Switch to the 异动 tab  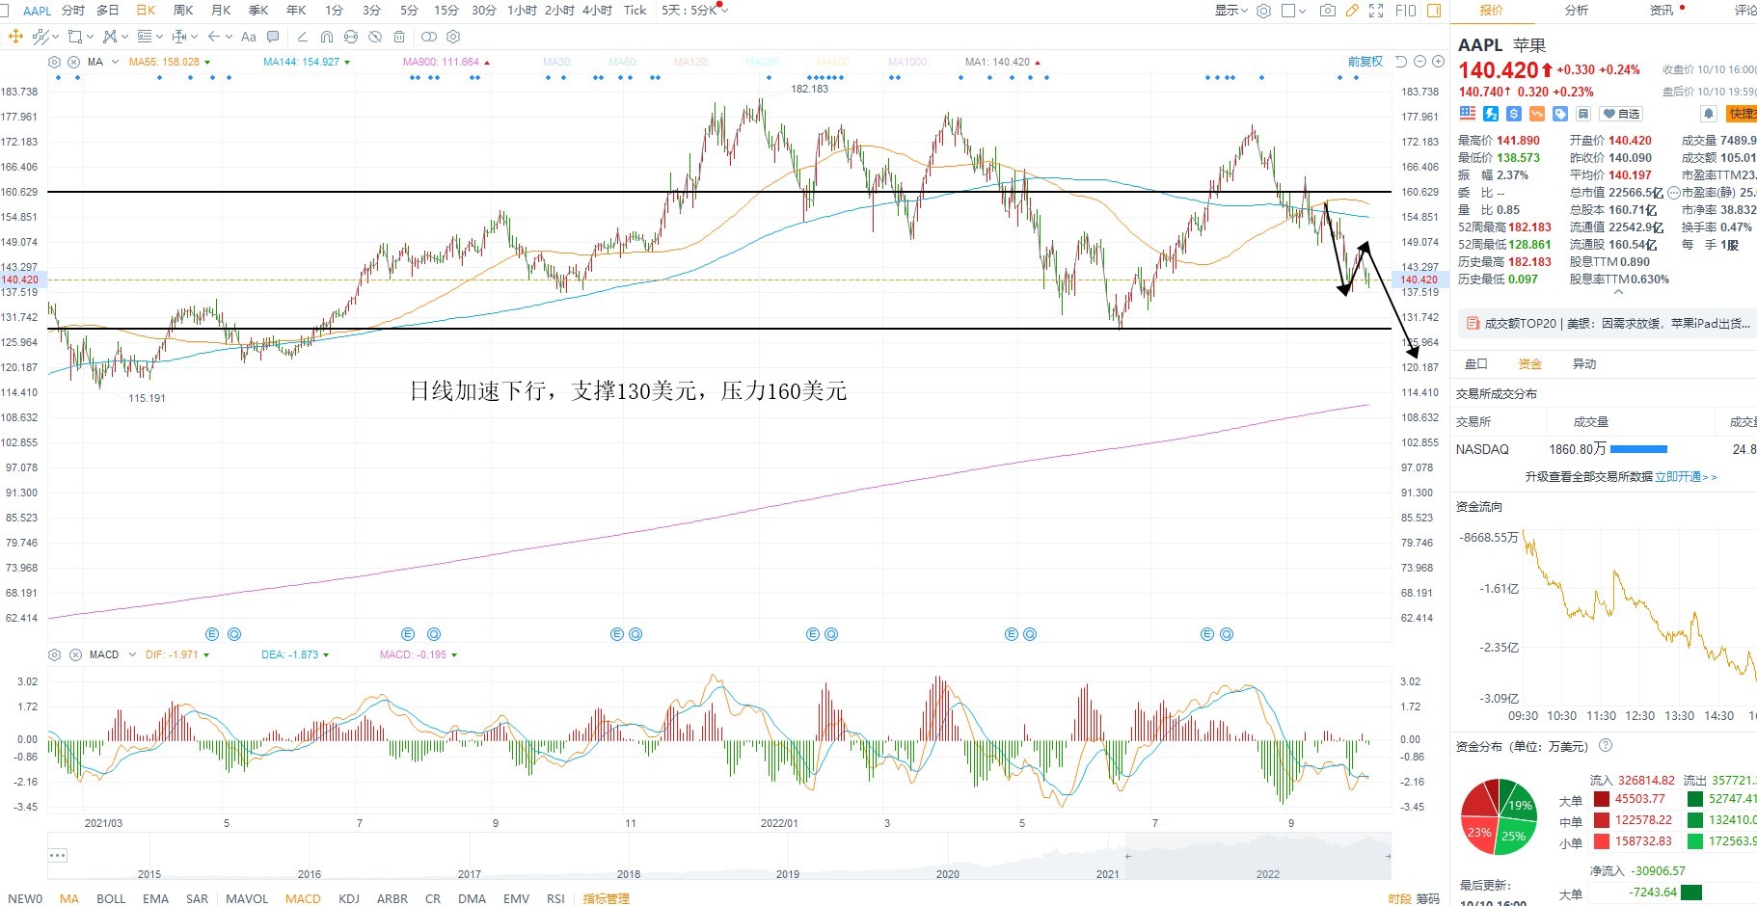tap(1584, 364)
